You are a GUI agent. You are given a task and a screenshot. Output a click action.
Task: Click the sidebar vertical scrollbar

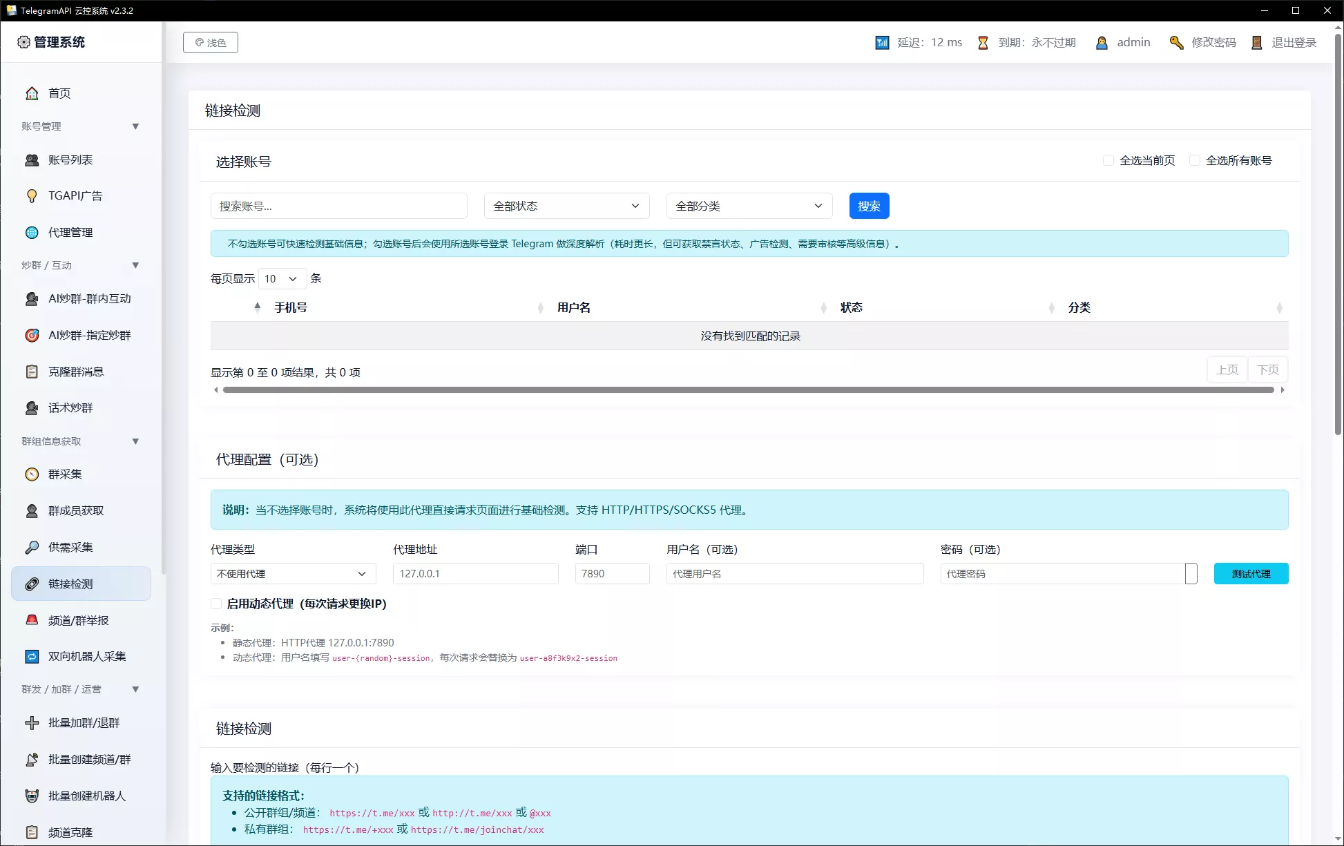(x=164, y=297)
